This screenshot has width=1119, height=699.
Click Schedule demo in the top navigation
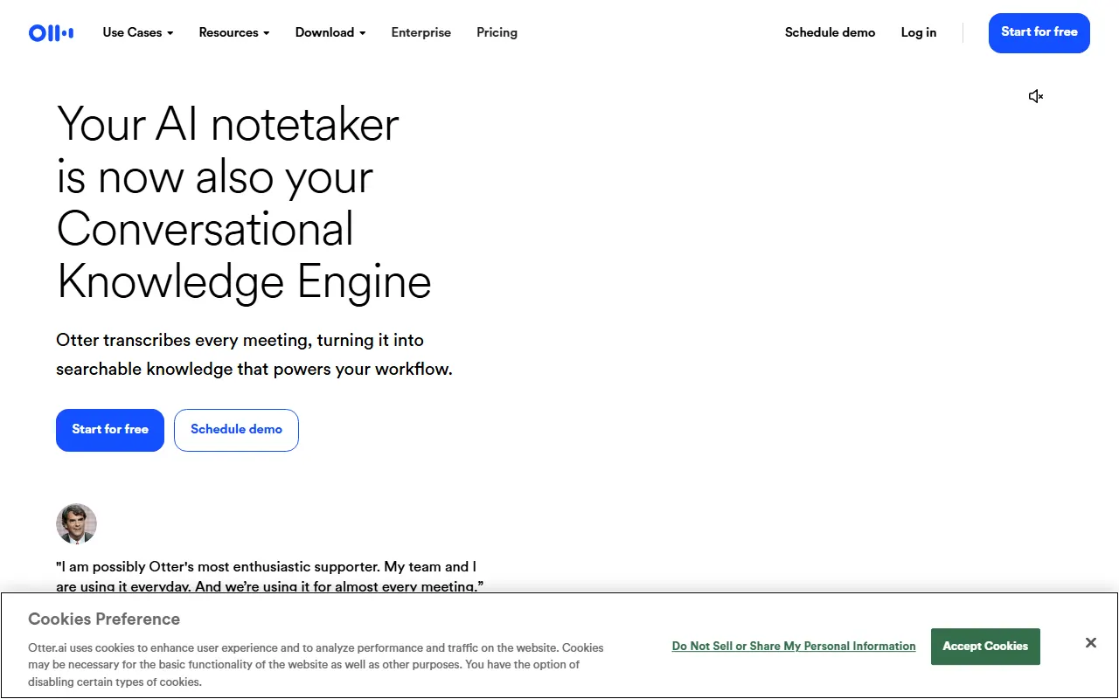coord(830,32)
